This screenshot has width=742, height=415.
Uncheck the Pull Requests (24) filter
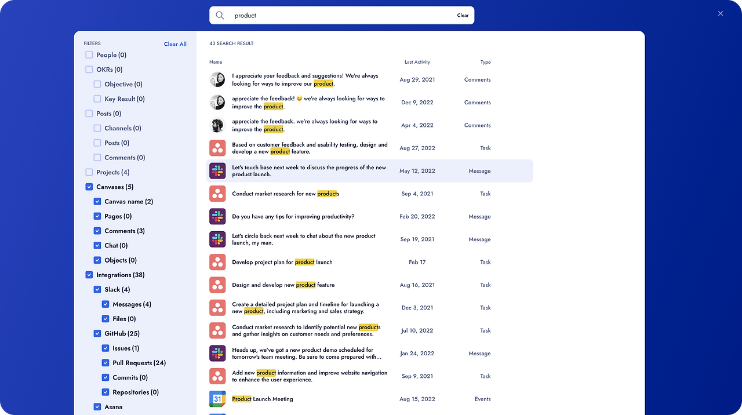106,363
